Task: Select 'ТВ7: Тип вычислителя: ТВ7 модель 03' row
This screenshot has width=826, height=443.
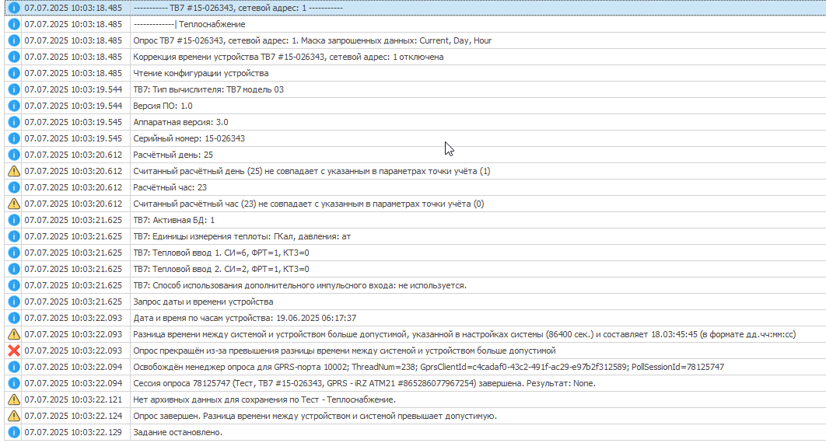Action: (x=208, y=89)
